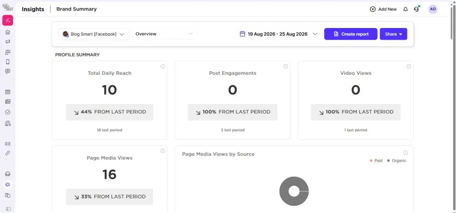Open notifications with the bell icon
The image size is (456, 213).
click(x=405, y=9)
